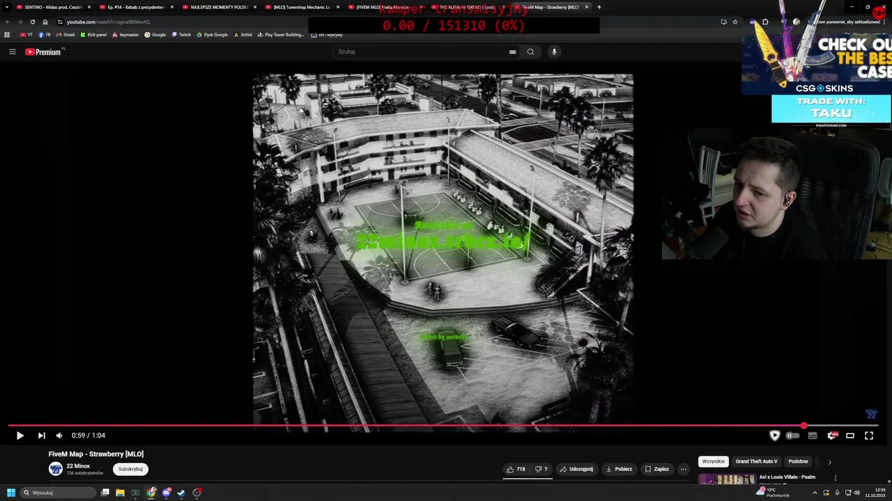This screenshot has height=501, width=892.
Task: Go back in browser history
Action: (8, 22)
